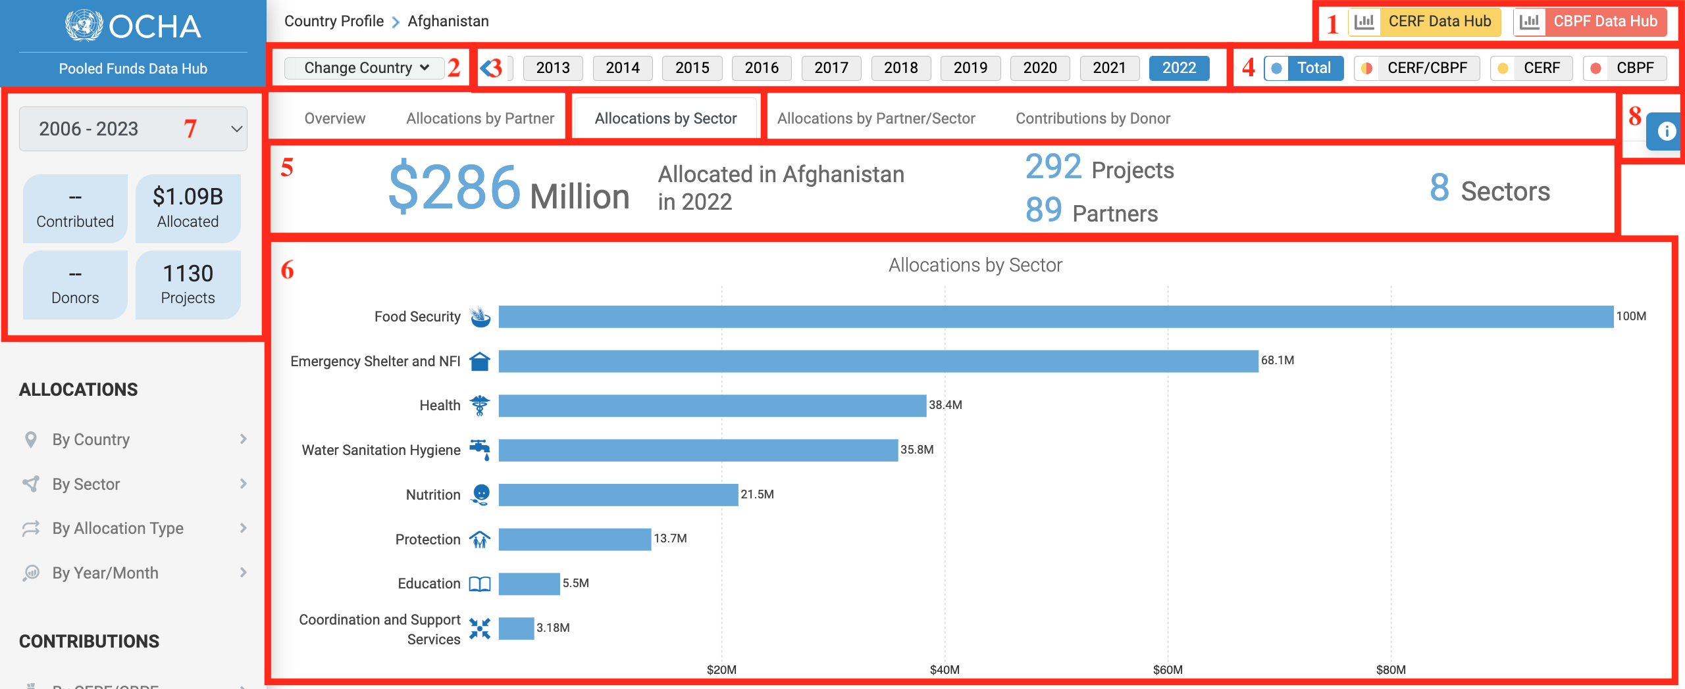Click the left arrow to show earlier years

click(x=487, y=68)
